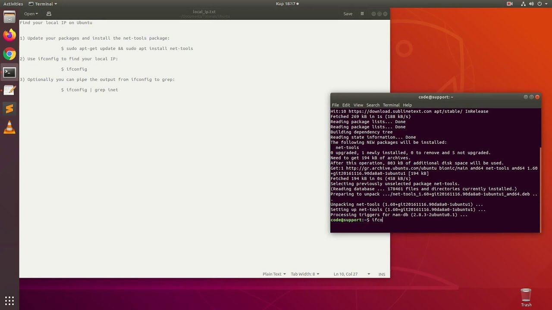Viewport: 552px width, 310px height.
Task: Click 'Optionally you can pipe the output' line
Action: pyautogui.click(x=97, y=80)
